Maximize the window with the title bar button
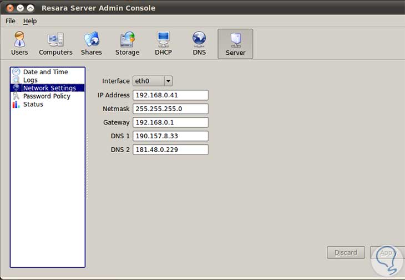Screen dimensions: 405x280 tap(31, 8)
